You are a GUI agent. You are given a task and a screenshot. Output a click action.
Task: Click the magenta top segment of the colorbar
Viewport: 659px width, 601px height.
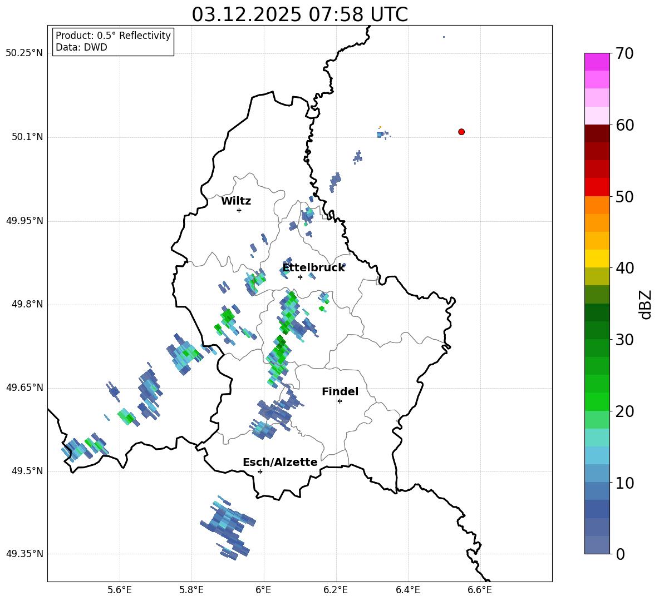pyautogui.click(x=597, y=62)
